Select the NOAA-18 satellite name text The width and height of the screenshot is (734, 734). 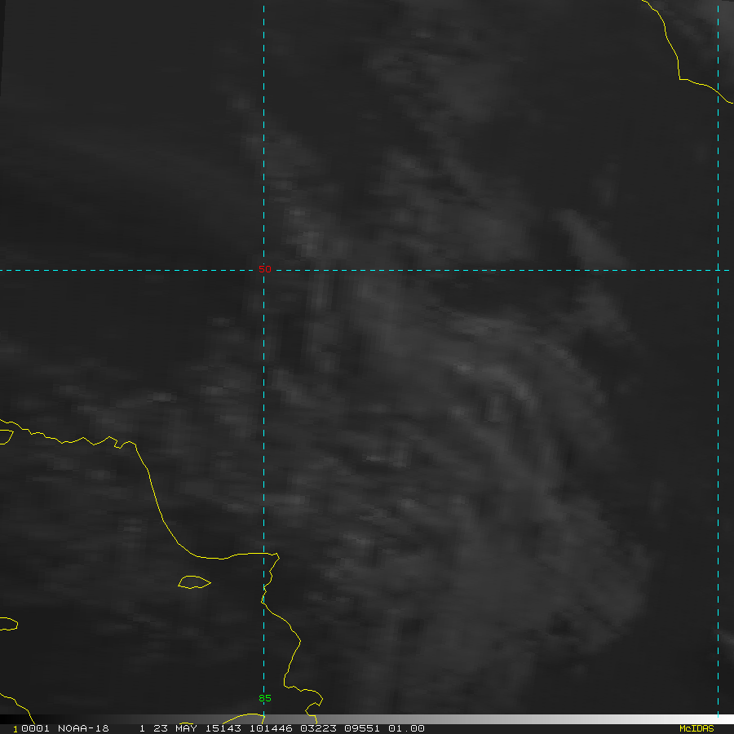click(x=83, y=728)
